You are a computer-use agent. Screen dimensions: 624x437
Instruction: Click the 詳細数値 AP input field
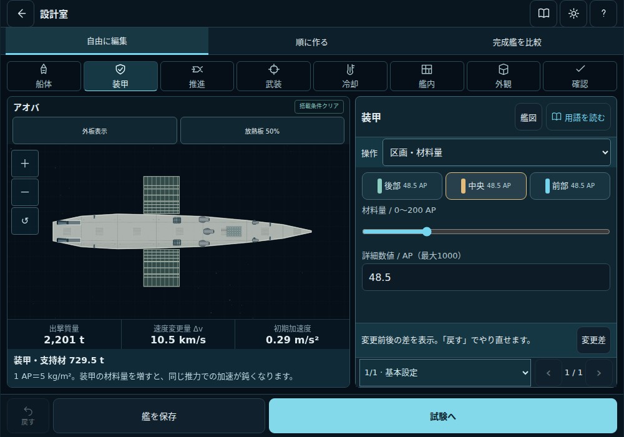(x=486, y=277)
